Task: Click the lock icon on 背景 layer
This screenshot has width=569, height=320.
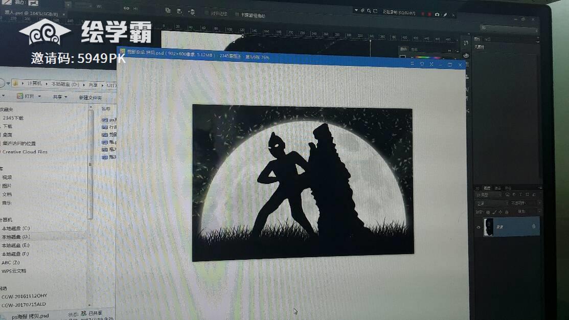Action: click(x=534, y=226)
